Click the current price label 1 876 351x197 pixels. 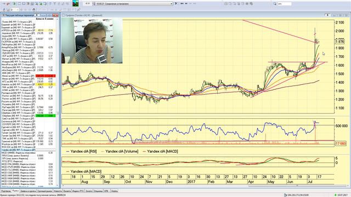pyautogui.click(x=340, y=42)
